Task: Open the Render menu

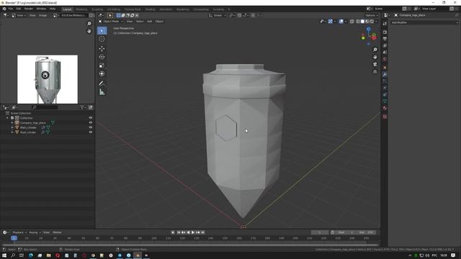Action: pyautogui.click(x=29, y=9)
